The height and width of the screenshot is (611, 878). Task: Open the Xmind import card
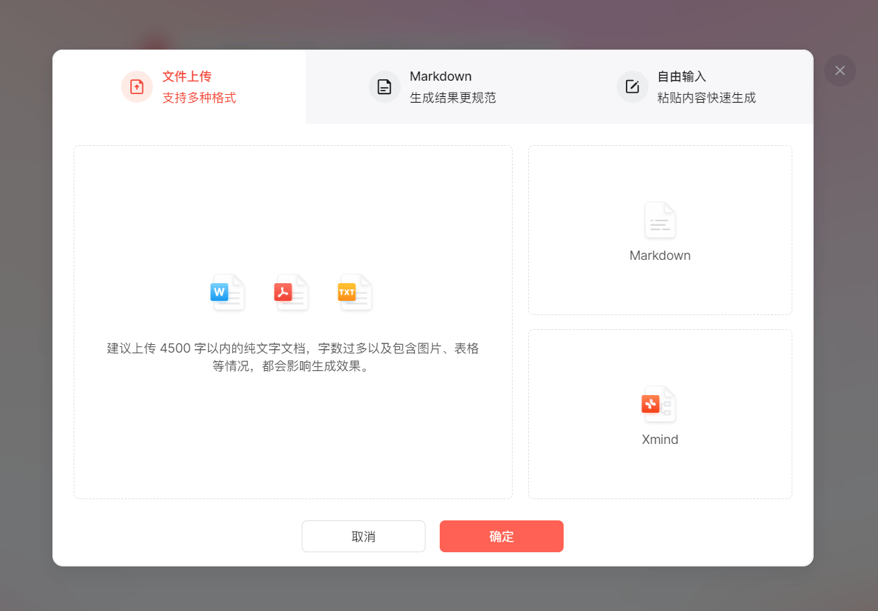(x=659, y=413)
